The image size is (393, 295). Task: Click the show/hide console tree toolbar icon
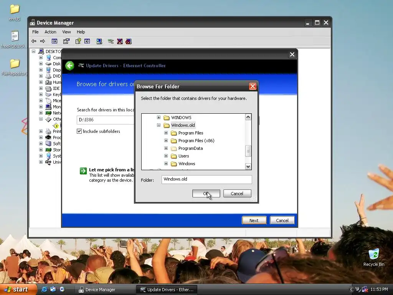pyautogui.click(x=54, y=41)
